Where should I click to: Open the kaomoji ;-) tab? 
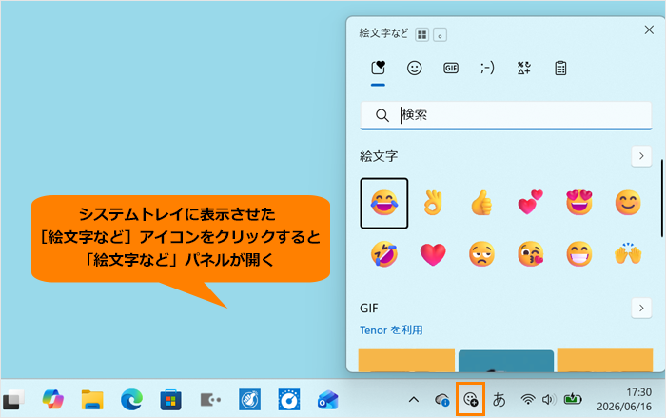(x=487, y=68)
